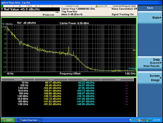The image size is (163, 123).
Task: Click the RF input status indicator
Action: (x=20, y=6)
